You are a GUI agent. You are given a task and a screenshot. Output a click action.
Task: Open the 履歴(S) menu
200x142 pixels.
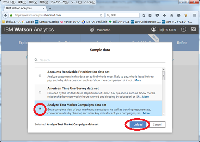pos(44,2)
